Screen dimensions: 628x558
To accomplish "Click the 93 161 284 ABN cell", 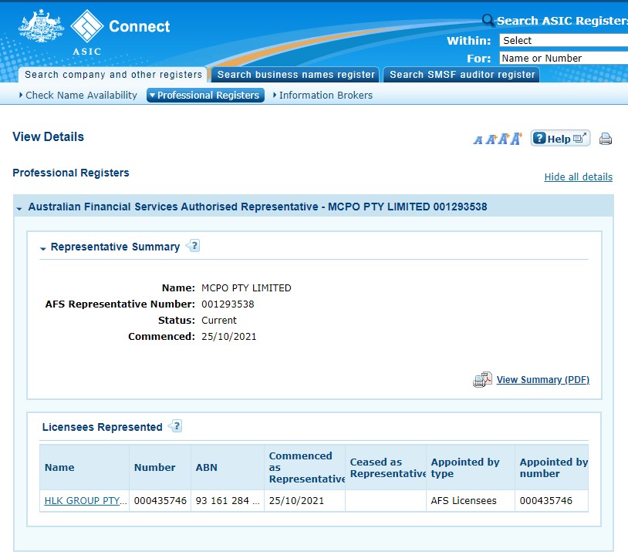I will tap(228, 500).
